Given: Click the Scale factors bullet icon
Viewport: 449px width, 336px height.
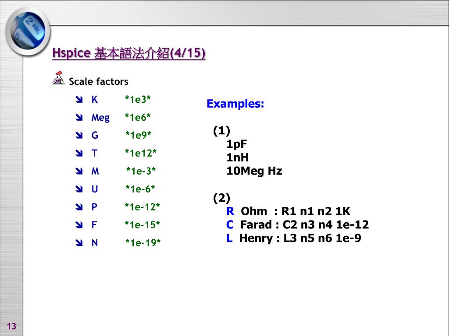Looking at the screenshot, I should pyautogui.click(x=59, y=78).
